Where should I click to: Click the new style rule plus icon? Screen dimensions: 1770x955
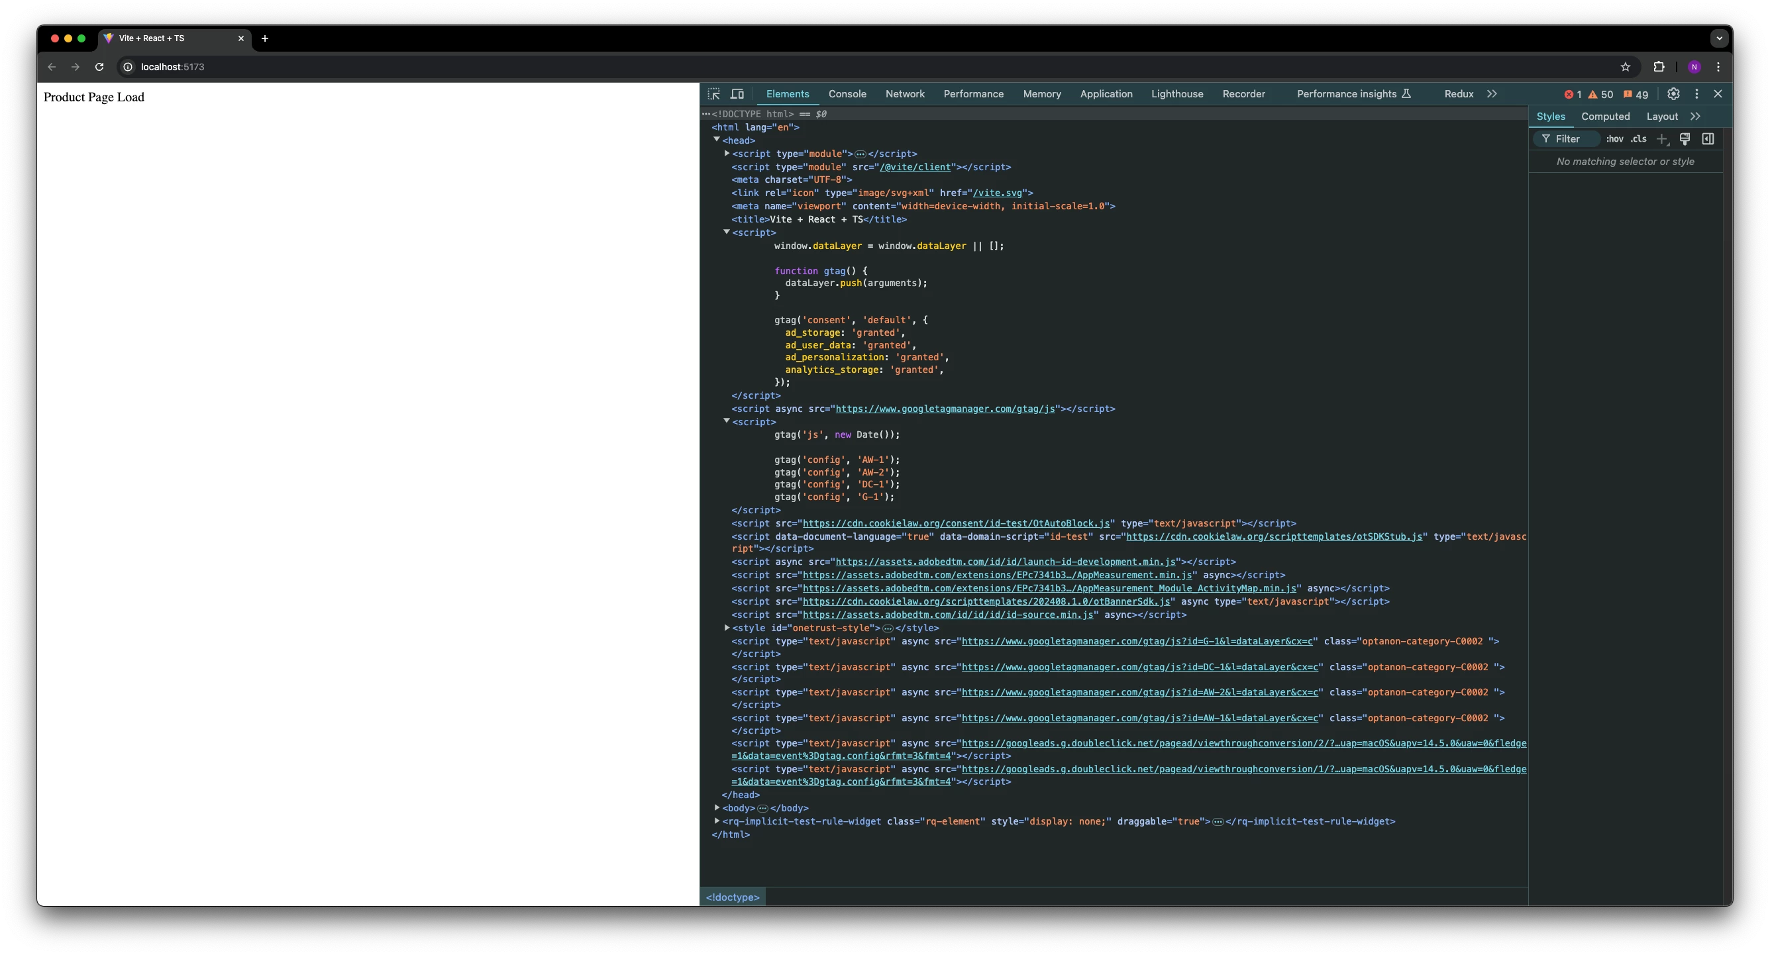[1661, 140]
